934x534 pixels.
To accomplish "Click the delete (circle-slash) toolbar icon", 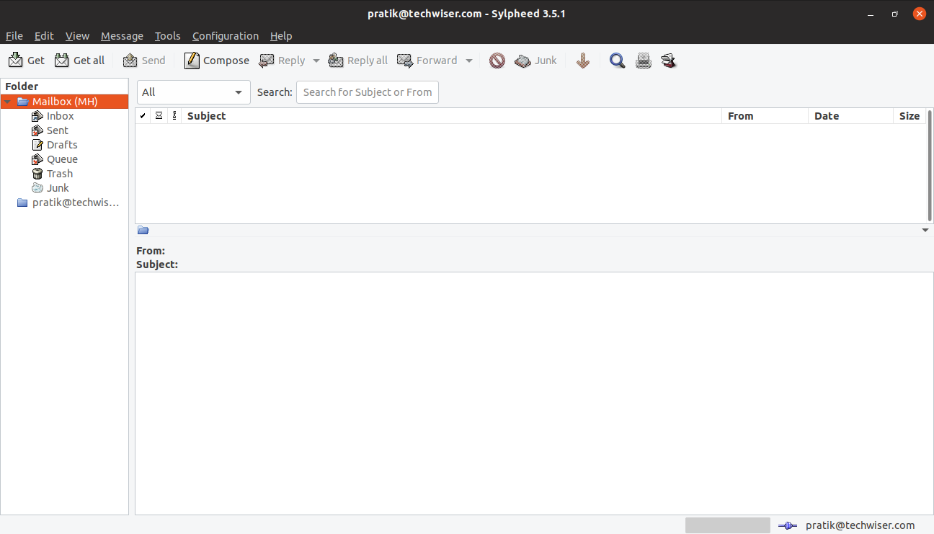I will (x=497, y=61).
